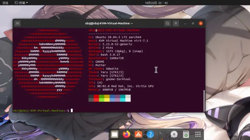Launch the Files manager from dock
Viewport: 250px width, 140px height.
(114, 134)
